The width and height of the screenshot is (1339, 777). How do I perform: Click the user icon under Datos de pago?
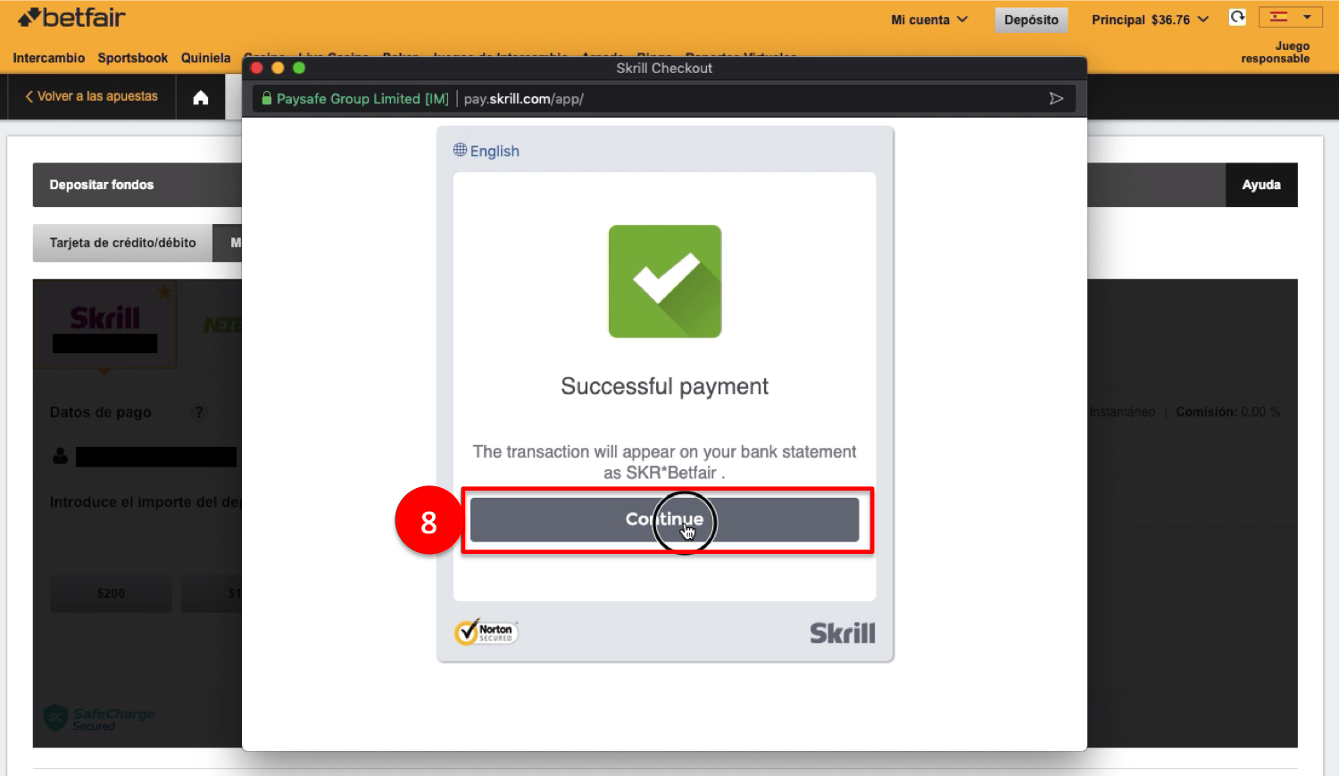pyautogui.click(x=60, y=456)
